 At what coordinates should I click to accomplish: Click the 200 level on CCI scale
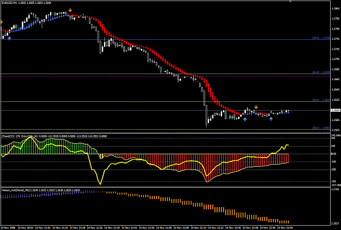(x=333, y=138)
